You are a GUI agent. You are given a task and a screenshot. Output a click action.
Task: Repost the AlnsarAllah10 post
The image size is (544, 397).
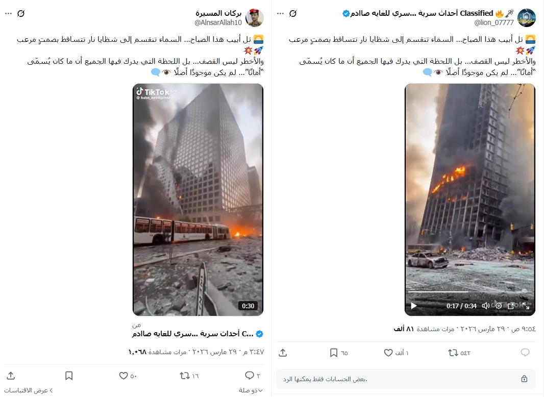coord(185,376)
